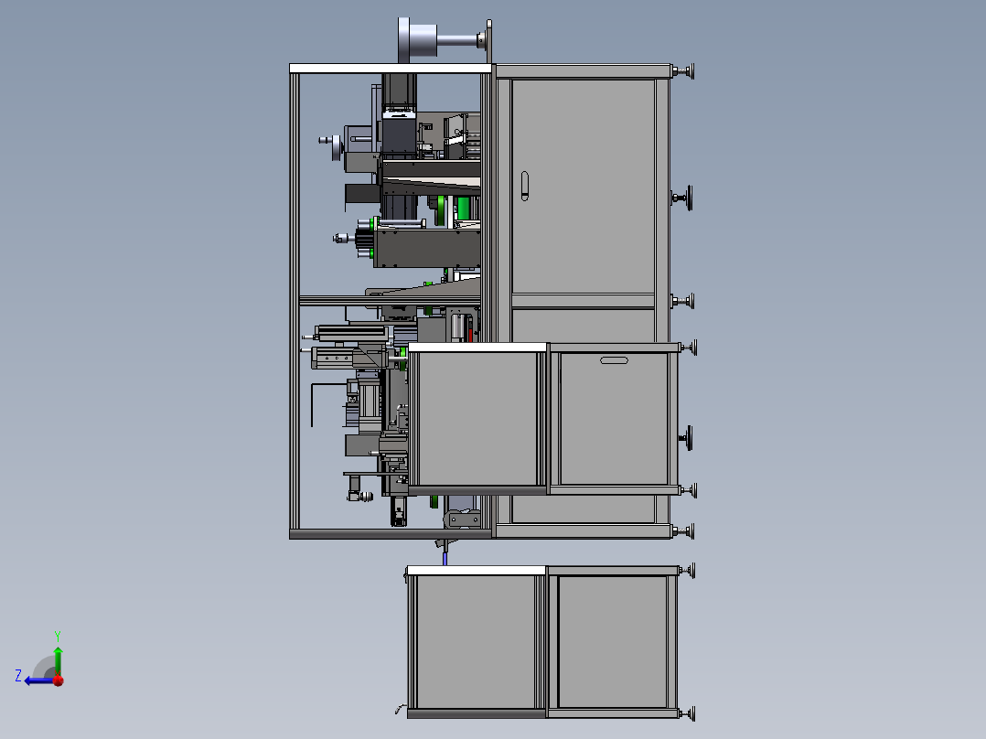Select the white top plate of the middle protruding cabinet

tap(477, 348)
